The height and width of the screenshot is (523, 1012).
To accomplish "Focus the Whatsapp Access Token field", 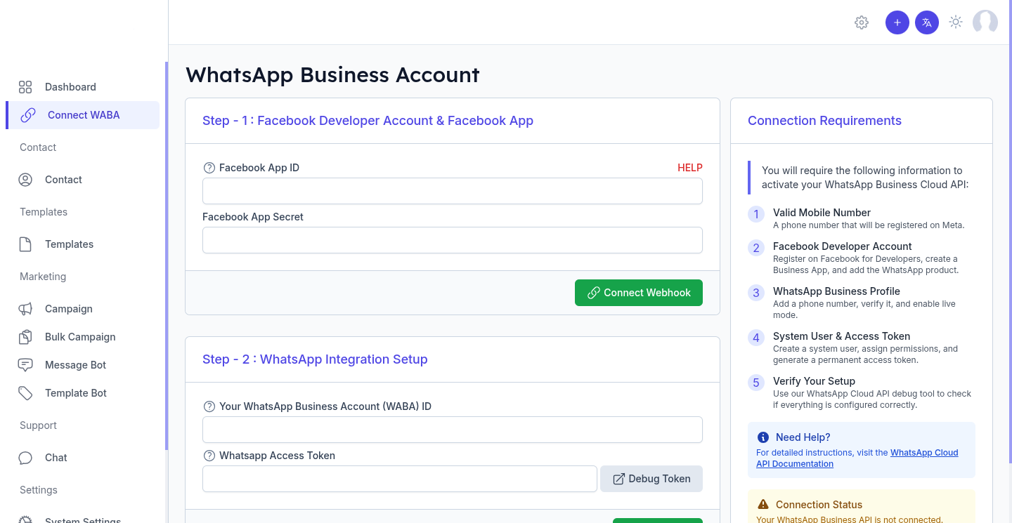I will (400, 479).
